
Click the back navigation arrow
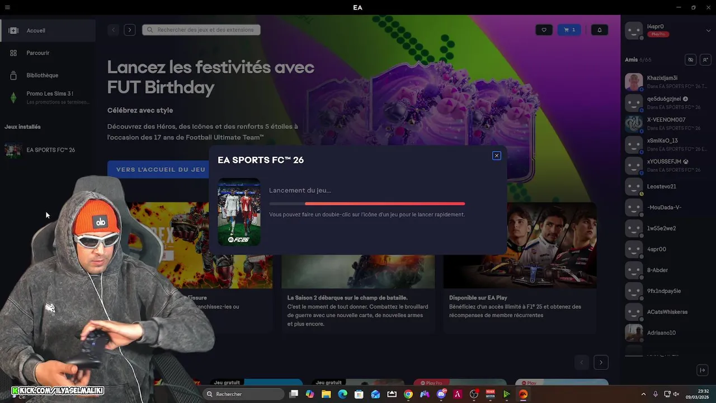(114, 30)
